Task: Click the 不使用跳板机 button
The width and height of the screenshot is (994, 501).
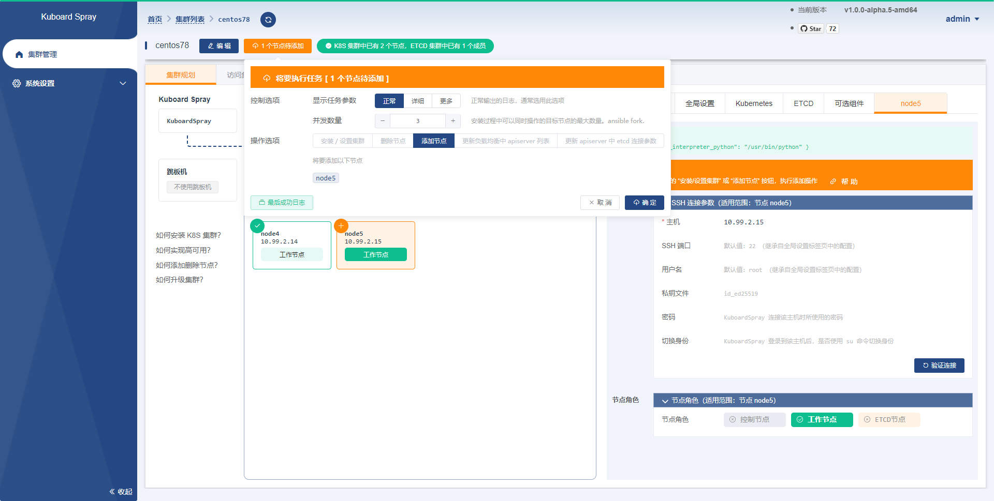Action: coord(193,187)
